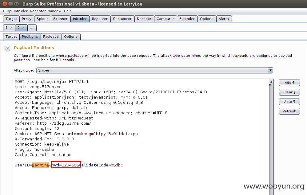Select the Sniper attack type combo box
This screenshot has width=307, height=195.
coord(154,70)
